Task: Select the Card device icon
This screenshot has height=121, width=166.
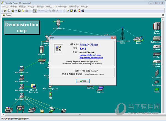Action: tap(157, 89)
